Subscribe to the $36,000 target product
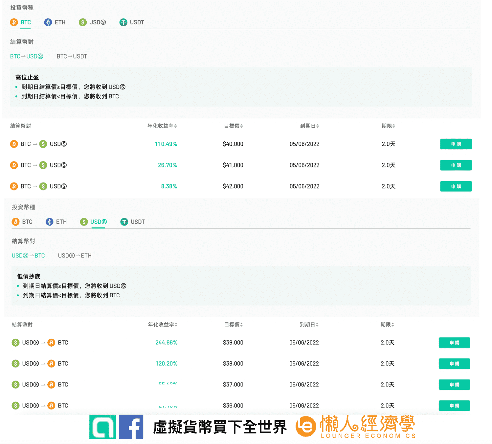Screen dimensions: 492x444 455,406
